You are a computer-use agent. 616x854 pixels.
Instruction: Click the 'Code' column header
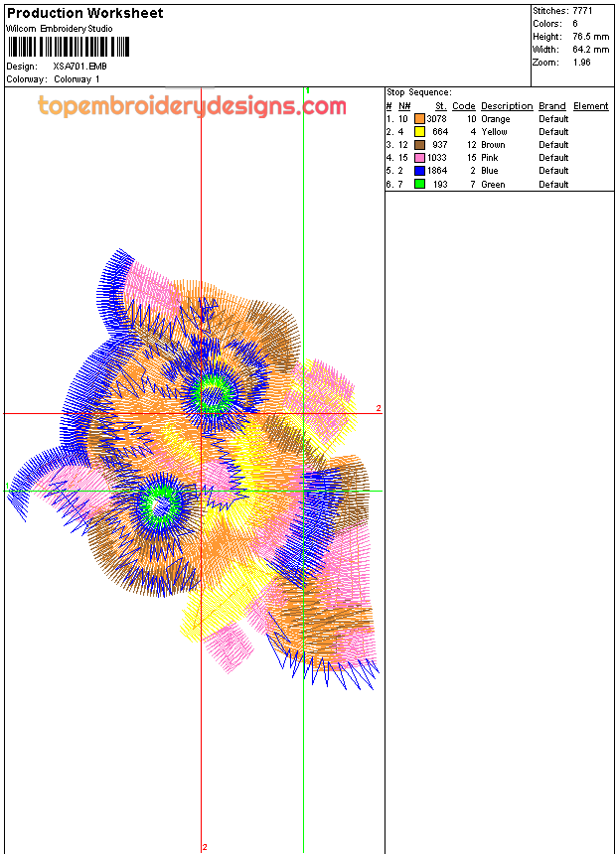point(464,106)
